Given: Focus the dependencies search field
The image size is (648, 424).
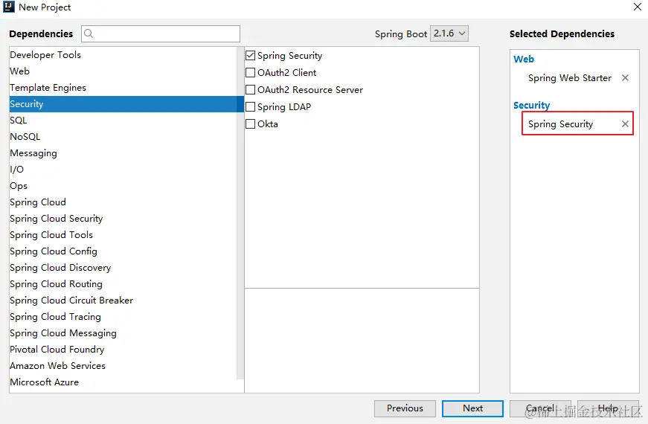Looking at the screenshot, I should click(x=161, y=33).
